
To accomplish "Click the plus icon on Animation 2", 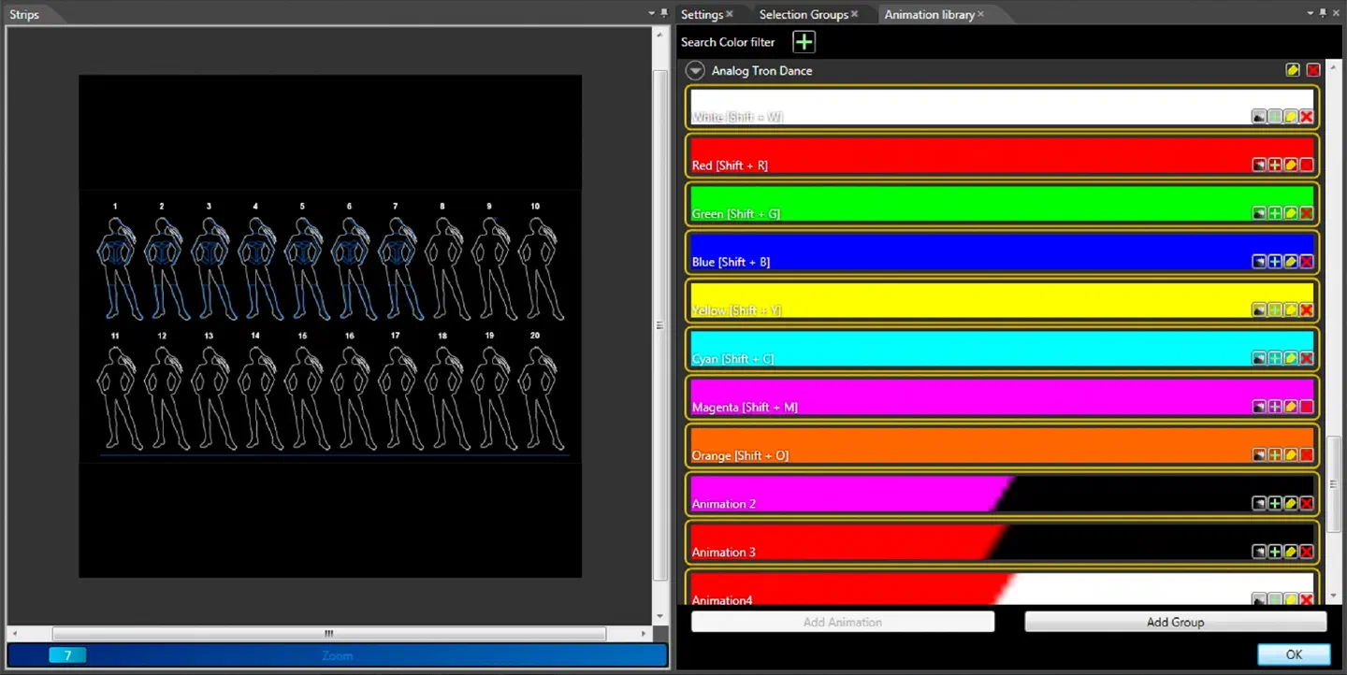I will pyautogui.click(x=1275, y=503).
